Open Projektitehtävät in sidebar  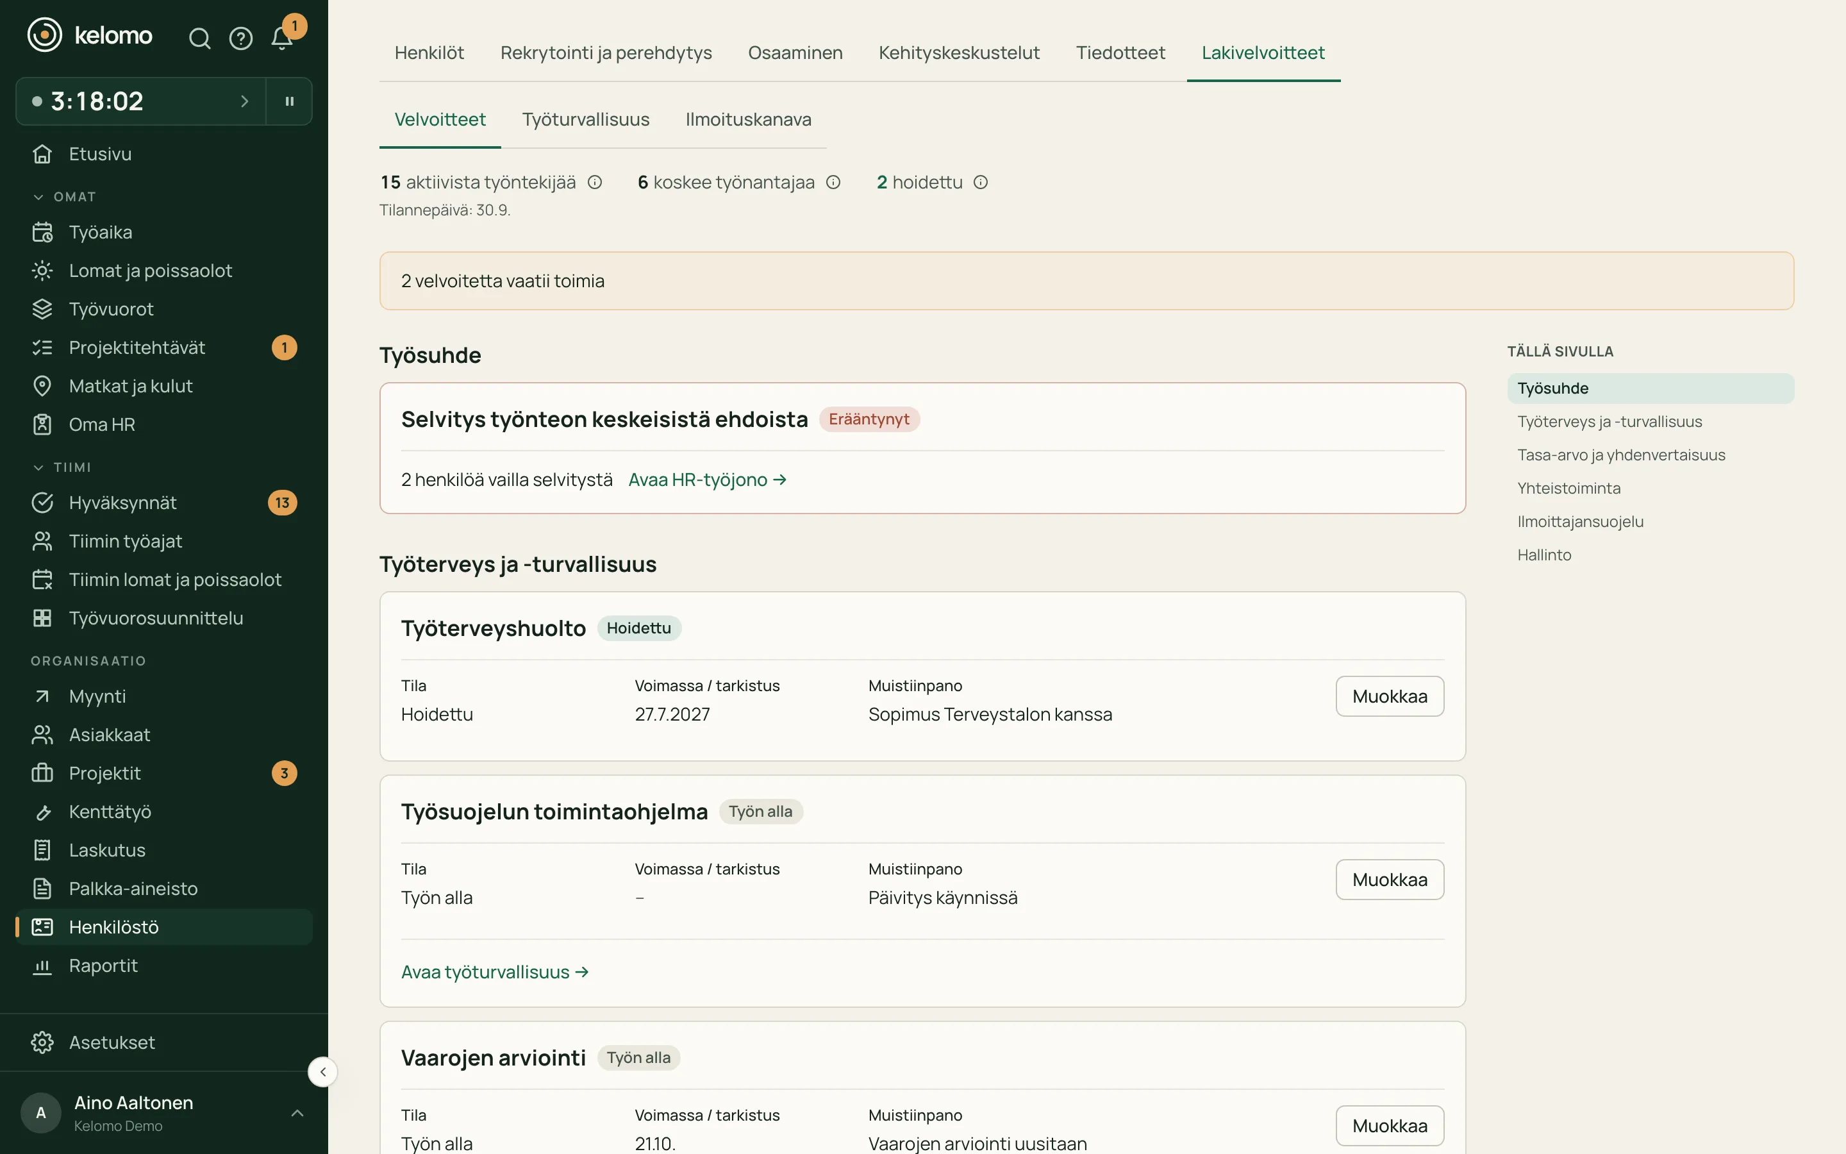coord(164,347)
